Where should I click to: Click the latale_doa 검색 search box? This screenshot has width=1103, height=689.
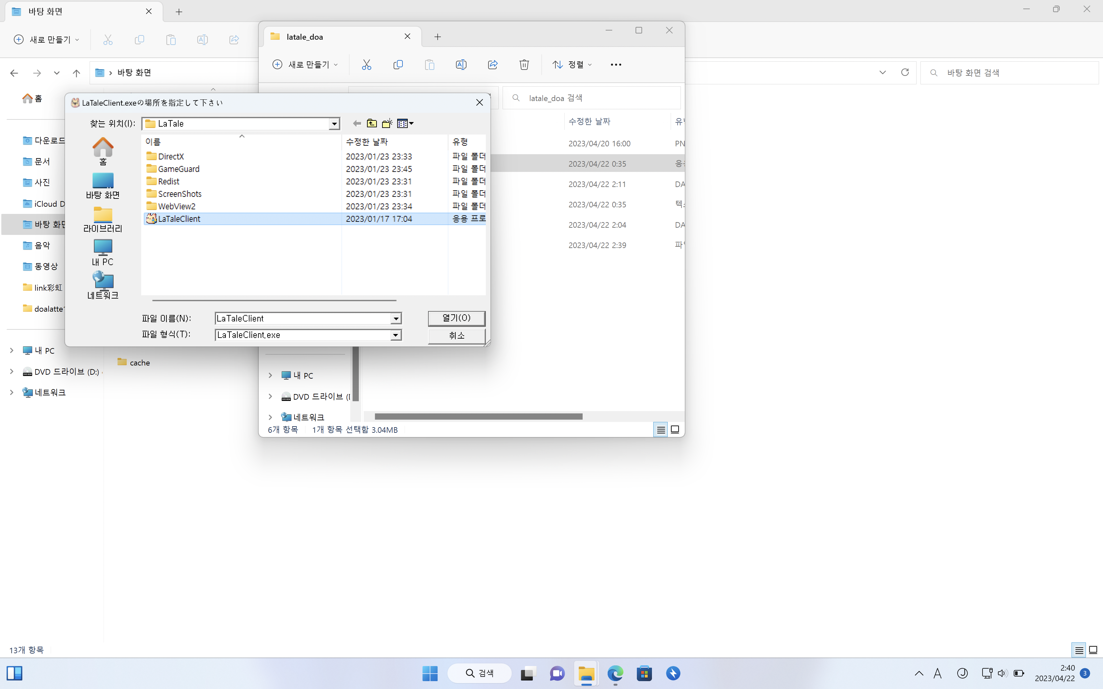[x=592, y=98]
